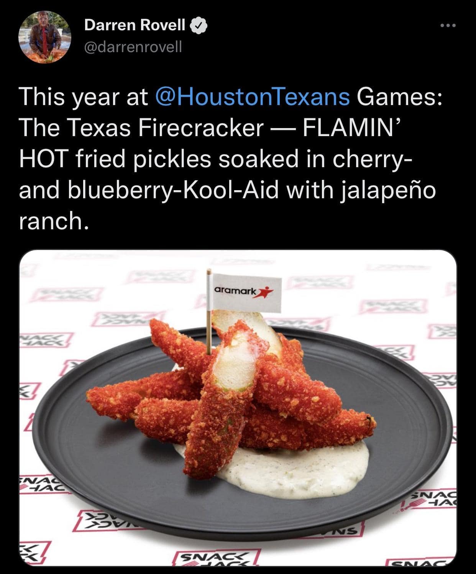
Task: Tap the aramark red star logo
Action: click(x=265, y=292)
